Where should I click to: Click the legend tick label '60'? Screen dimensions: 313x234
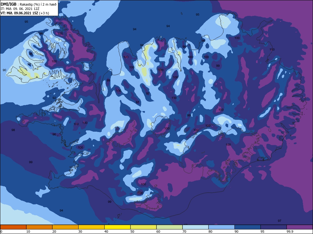pos(158,232)
